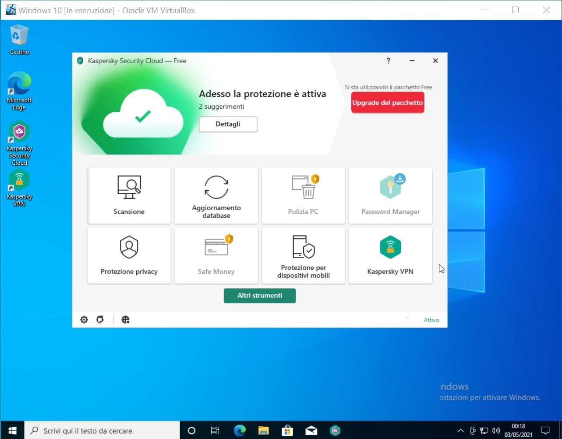The width and height of the screenshot is (562, 439).
Task: Click Upgrade del pacchetto button
Action: [388, 103]
